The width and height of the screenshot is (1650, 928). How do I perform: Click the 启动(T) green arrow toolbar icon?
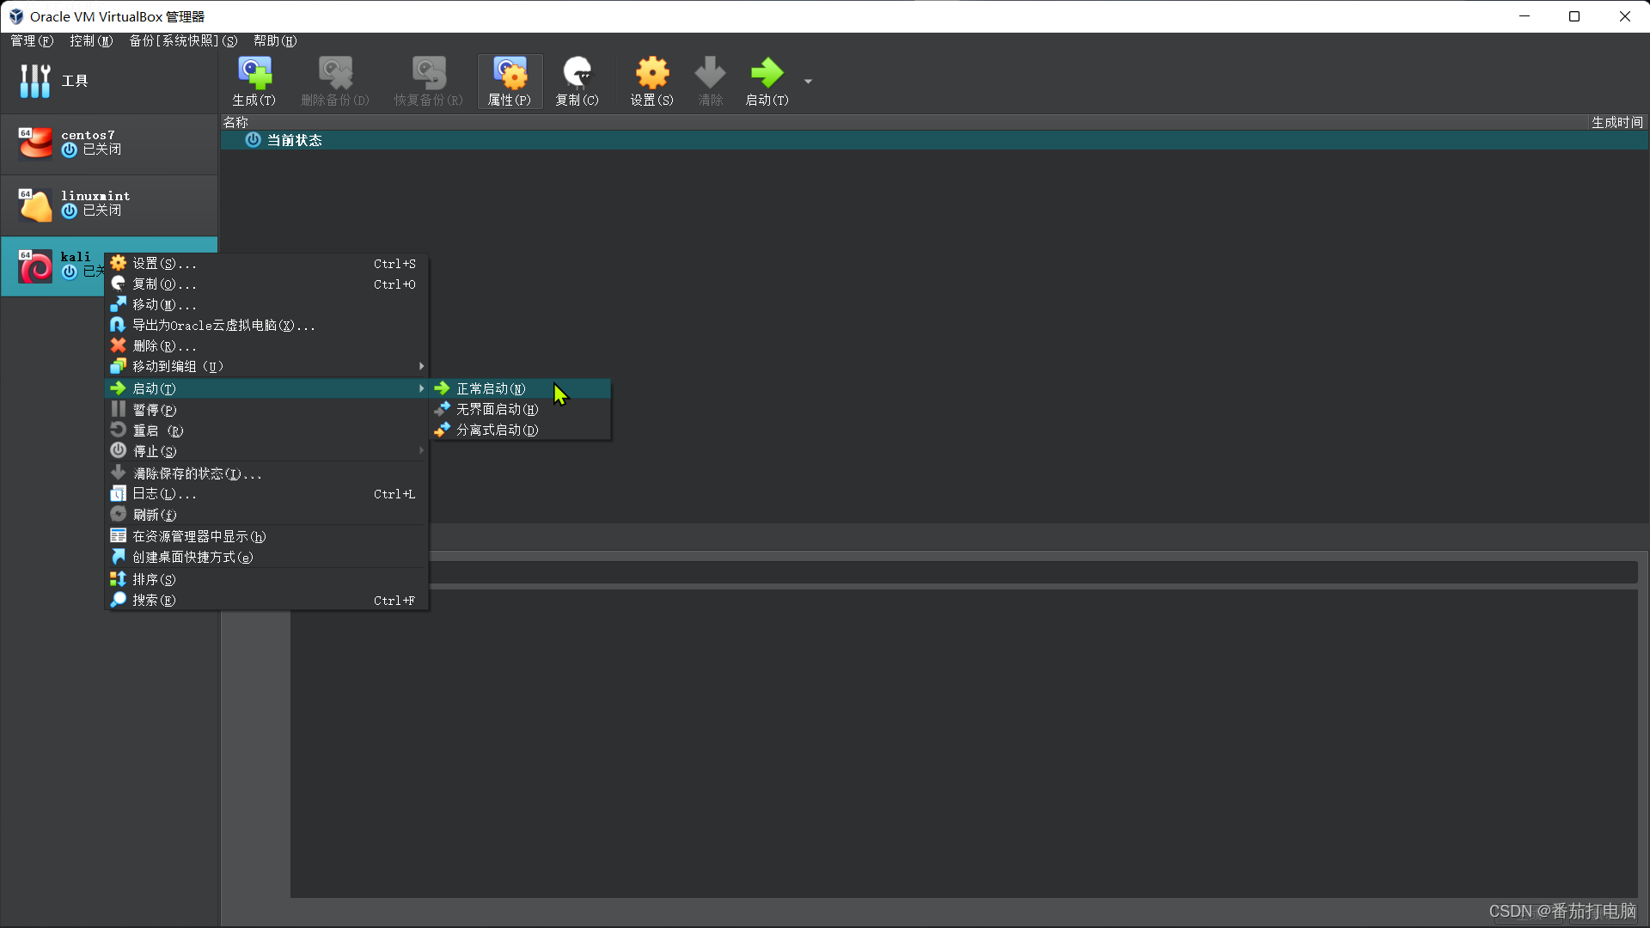(767, 82)
